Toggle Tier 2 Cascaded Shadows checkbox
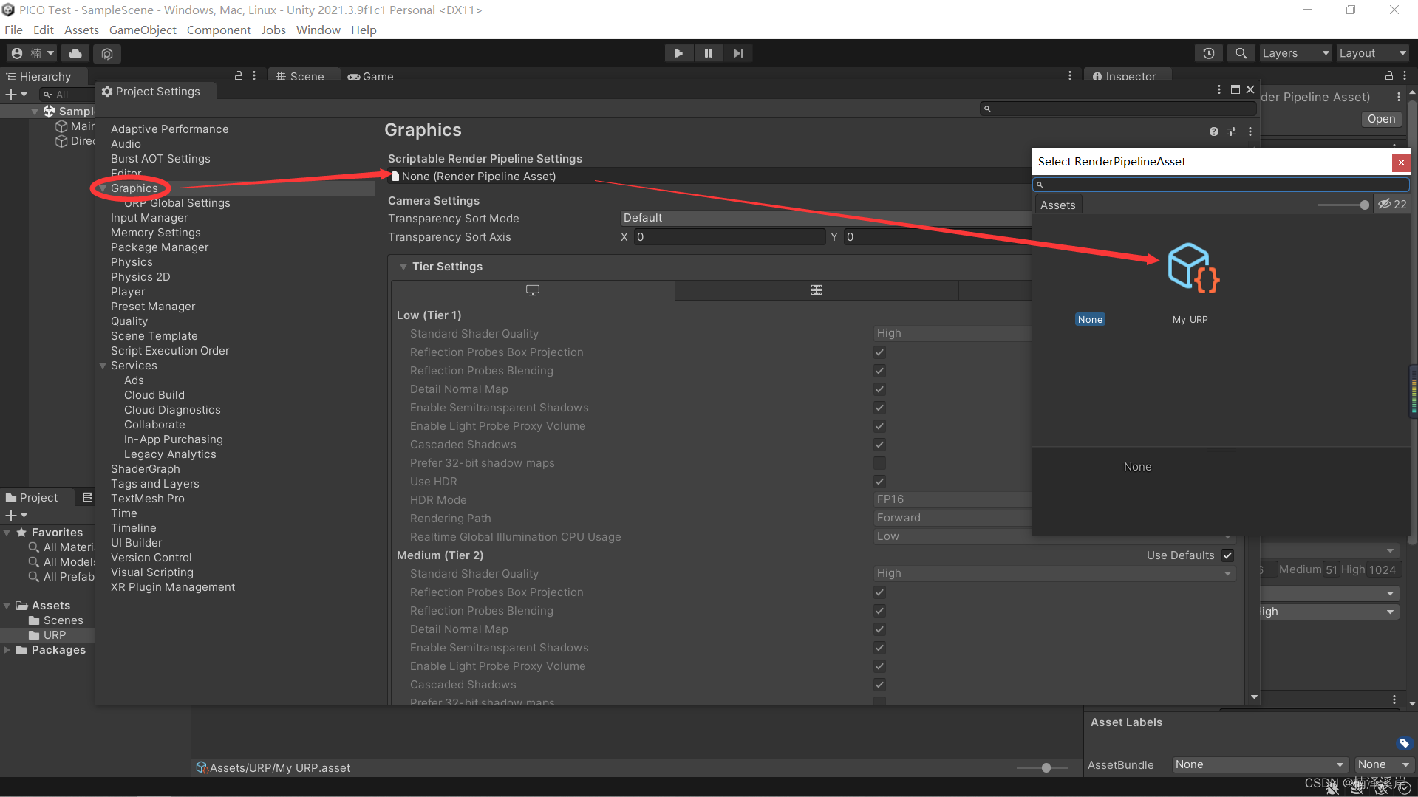Image resolution: width=1418 pixels, height=797 pixels. pyautogui.click(x=879, y=685)
